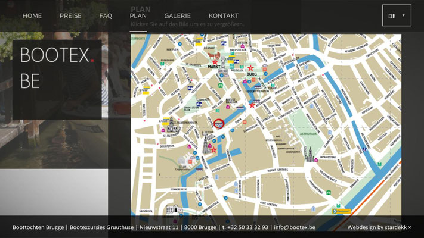
Task: Open the GALERIE page
Action: click(177, 16)
